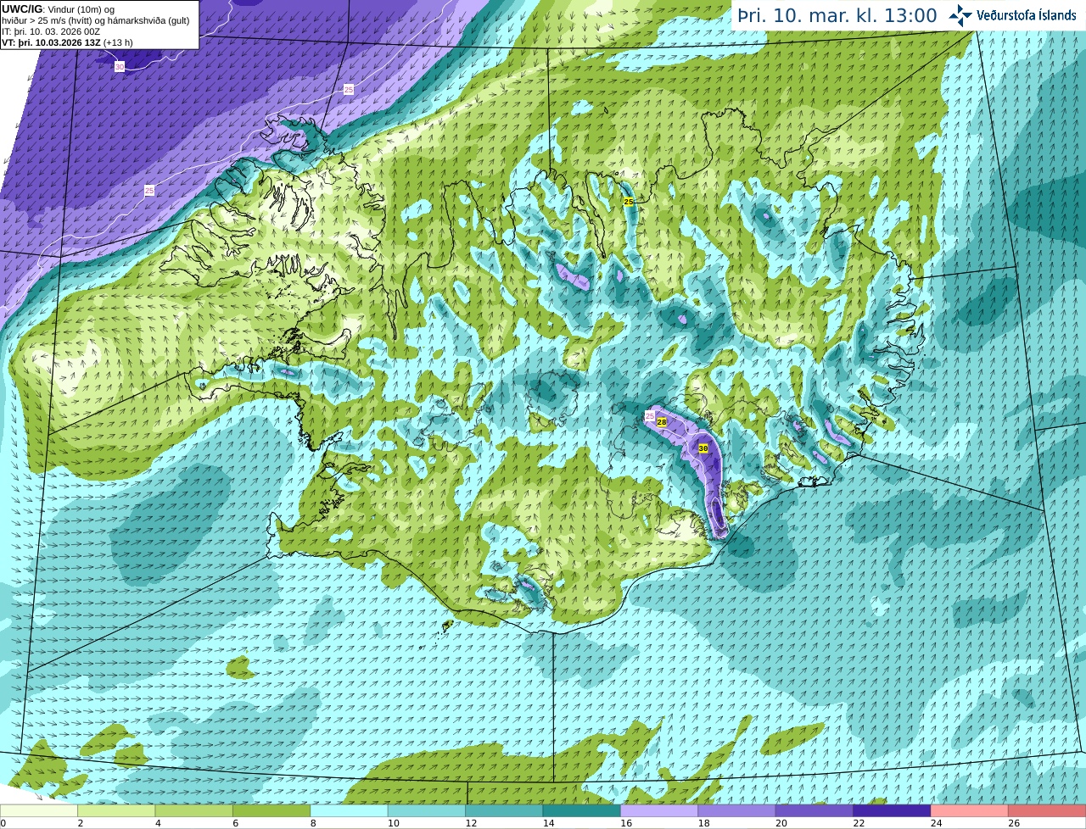Pick the 2–4 m/s light green swatch
This screenshot has height=829, width=1086.
click(116, 811)
